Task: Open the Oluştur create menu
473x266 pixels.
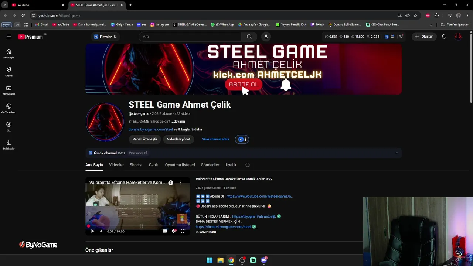Action: tap(424, 37)
